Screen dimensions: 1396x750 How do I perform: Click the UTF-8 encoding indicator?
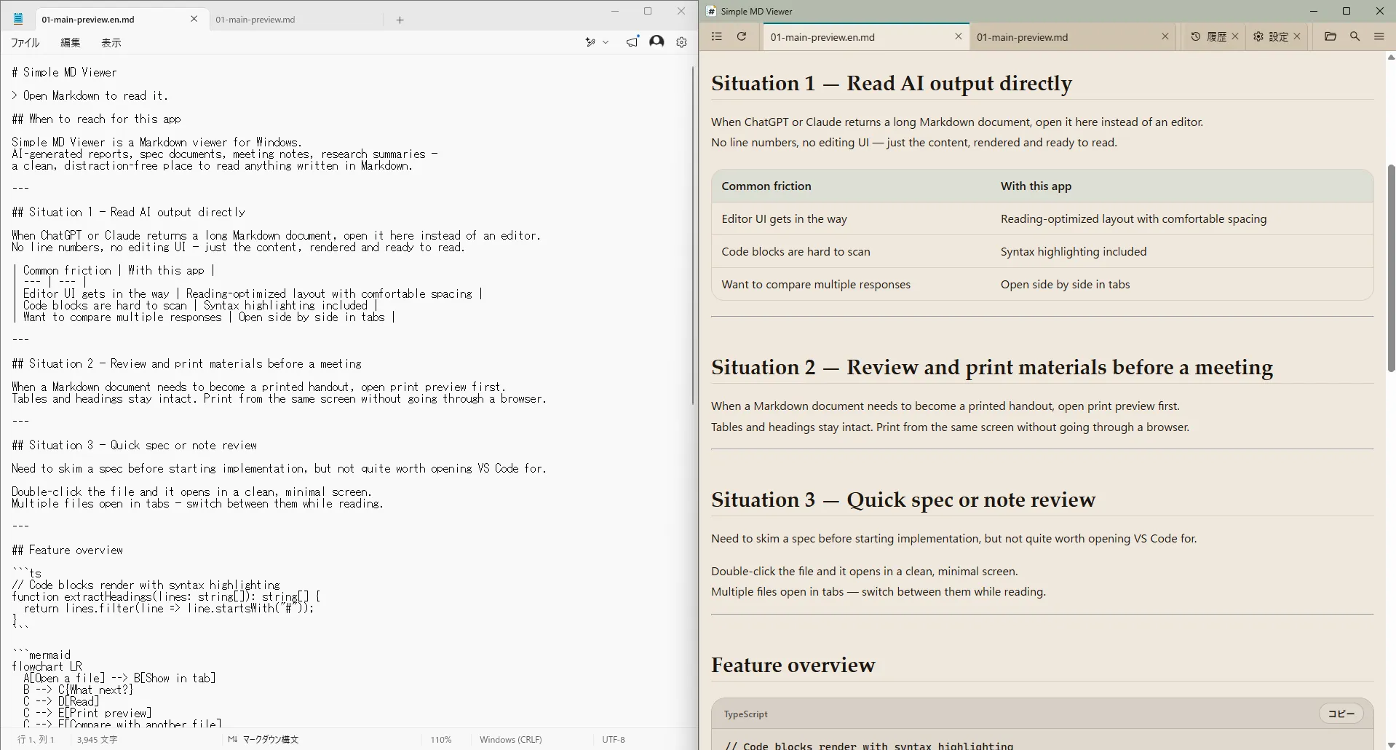pos(614,739)
